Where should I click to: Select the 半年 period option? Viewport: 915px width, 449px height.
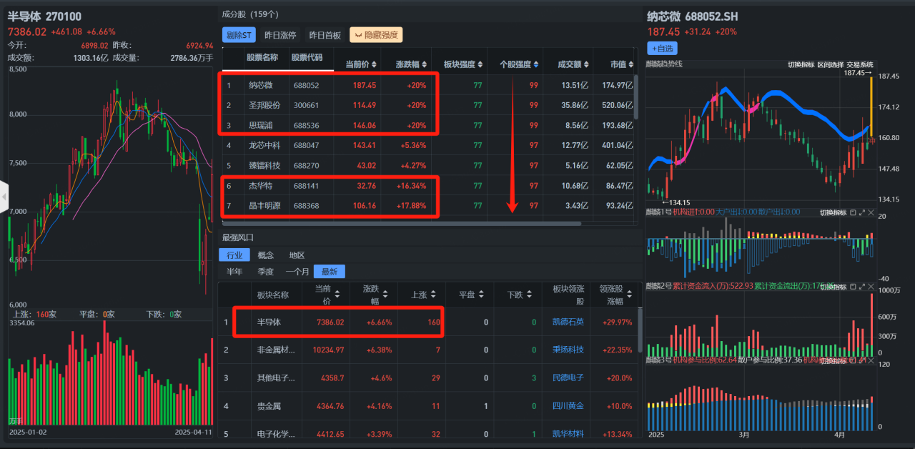[234, 272]
